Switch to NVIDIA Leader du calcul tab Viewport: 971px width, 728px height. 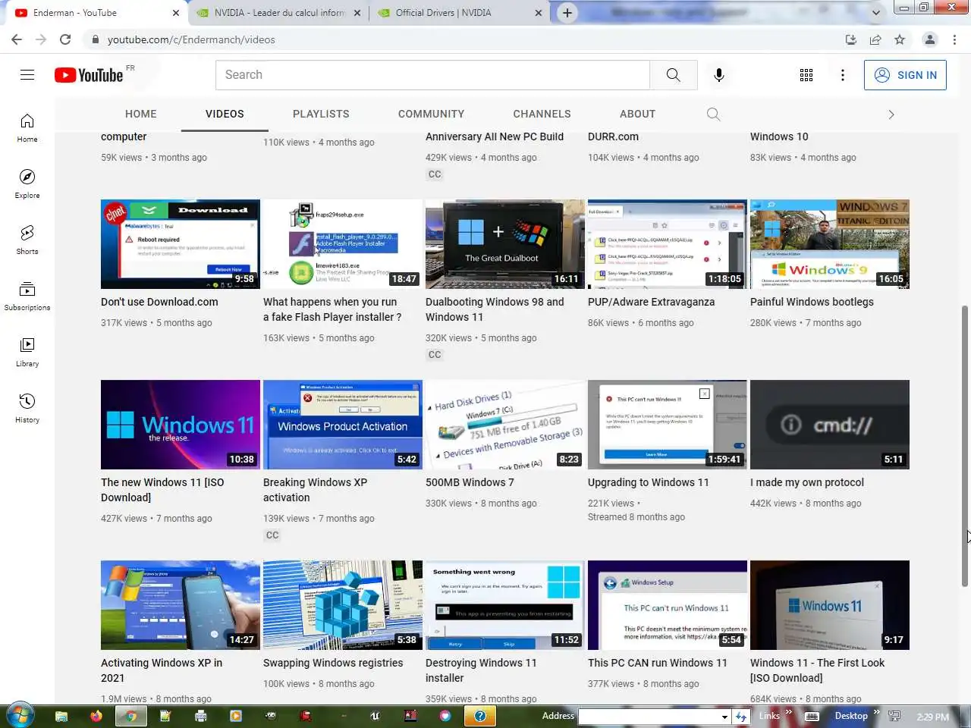(278, 13)
